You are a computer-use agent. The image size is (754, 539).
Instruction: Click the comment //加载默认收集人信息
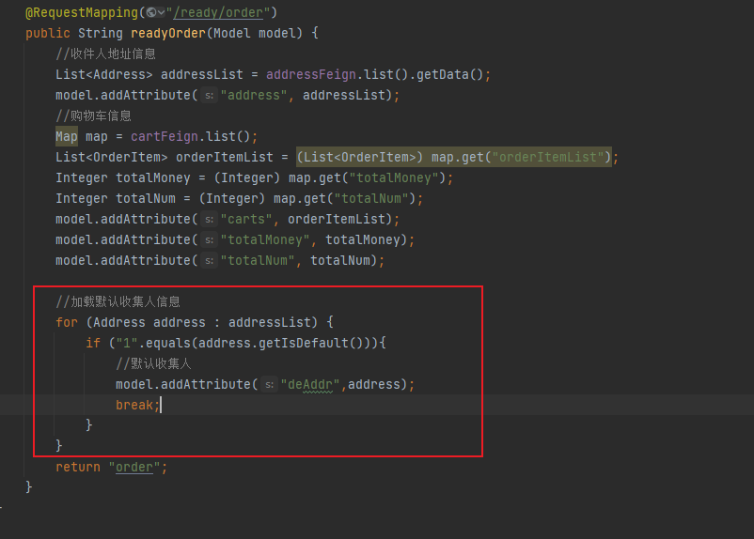pyautogui.click(x=118, y=301)
